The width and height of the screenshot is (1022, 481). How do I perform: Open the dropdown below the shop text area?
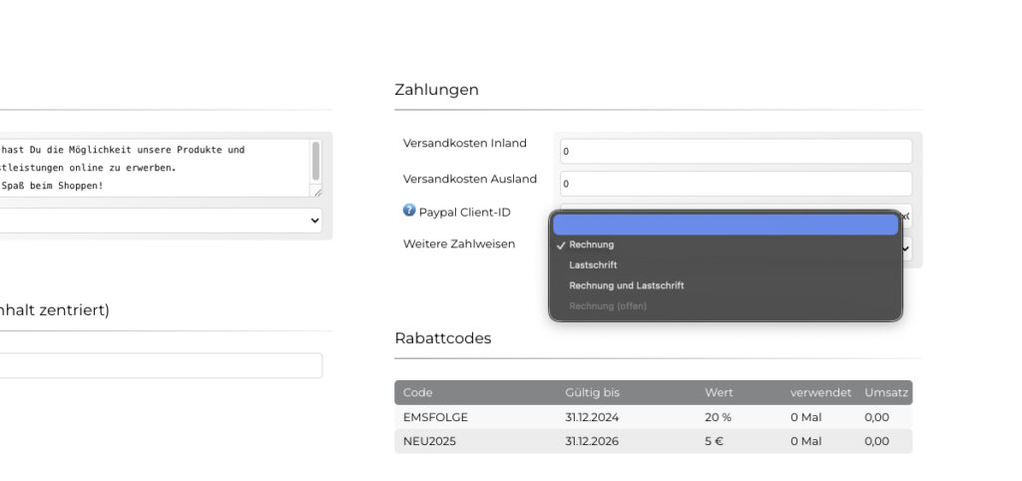point(161,221)
